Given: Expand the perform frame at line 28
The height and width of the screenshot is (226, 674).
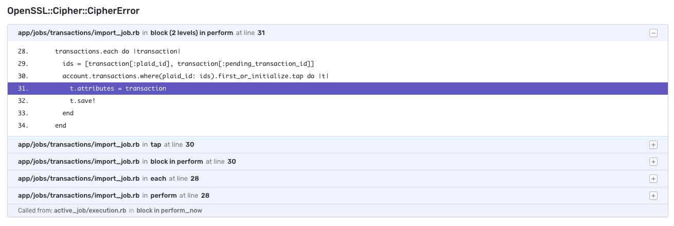Looking at the screenshot, I should pos(653,196).
